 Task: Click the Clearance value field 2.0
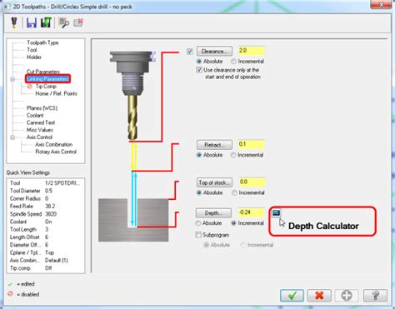tap(251, 51)
